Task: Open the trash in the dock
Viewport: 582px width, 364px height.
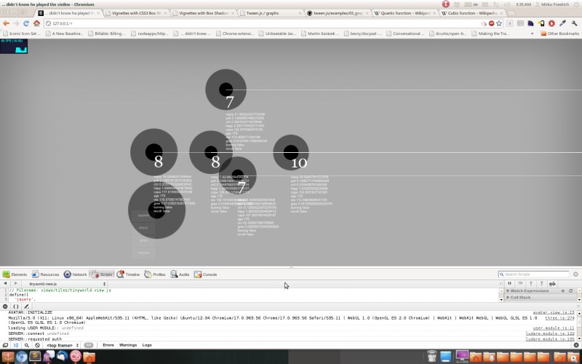Action: click(432, 357)
